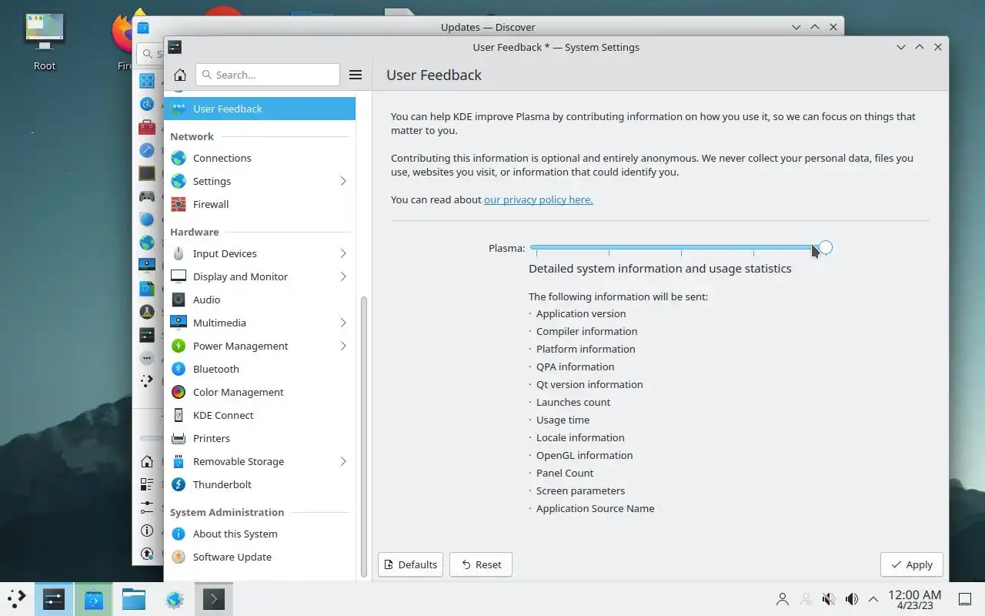Expand network Settings submenu arrow
The height and width of the screenshot is (616, 985).
343,181
